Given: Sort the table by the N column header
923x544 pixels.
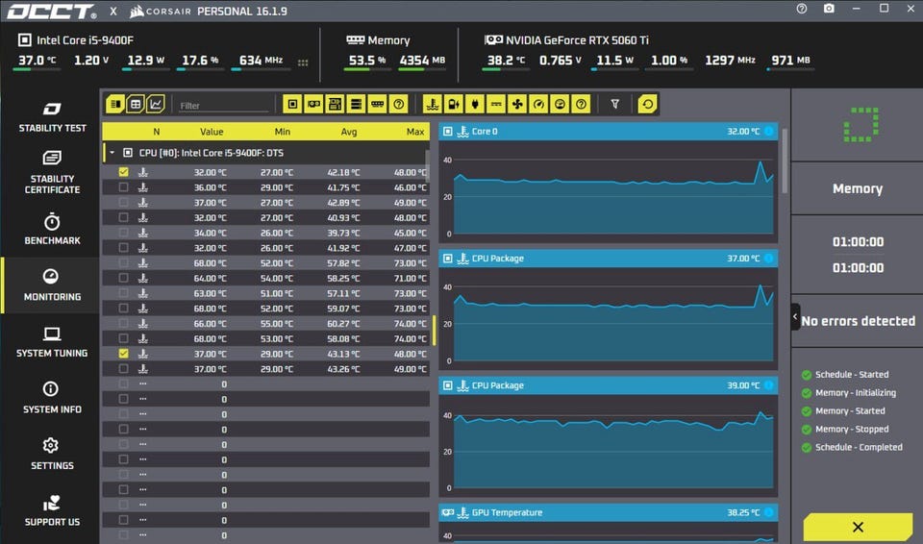Looking at the screenshot, I should 156,132.
